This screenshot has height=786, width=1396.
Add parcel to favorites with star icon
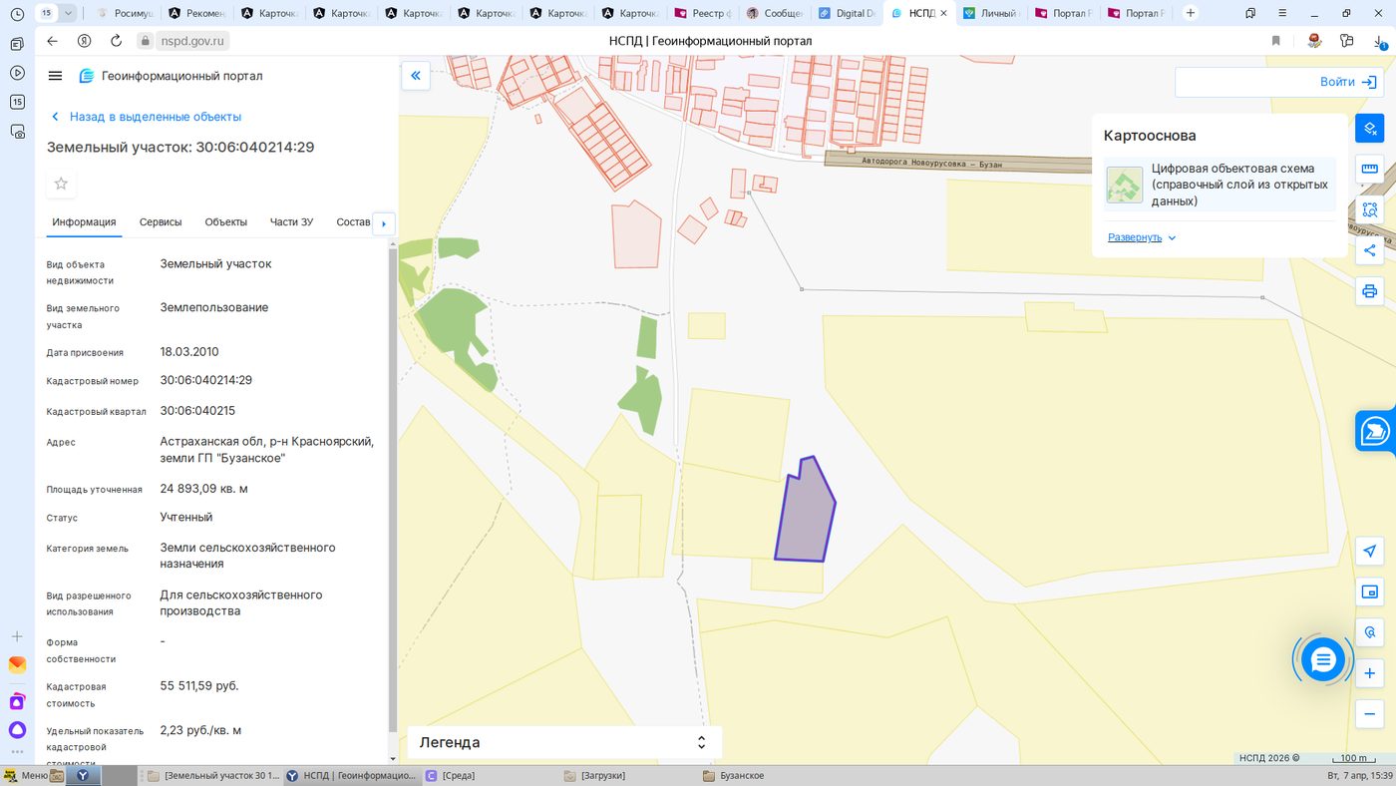coord(61,184)
